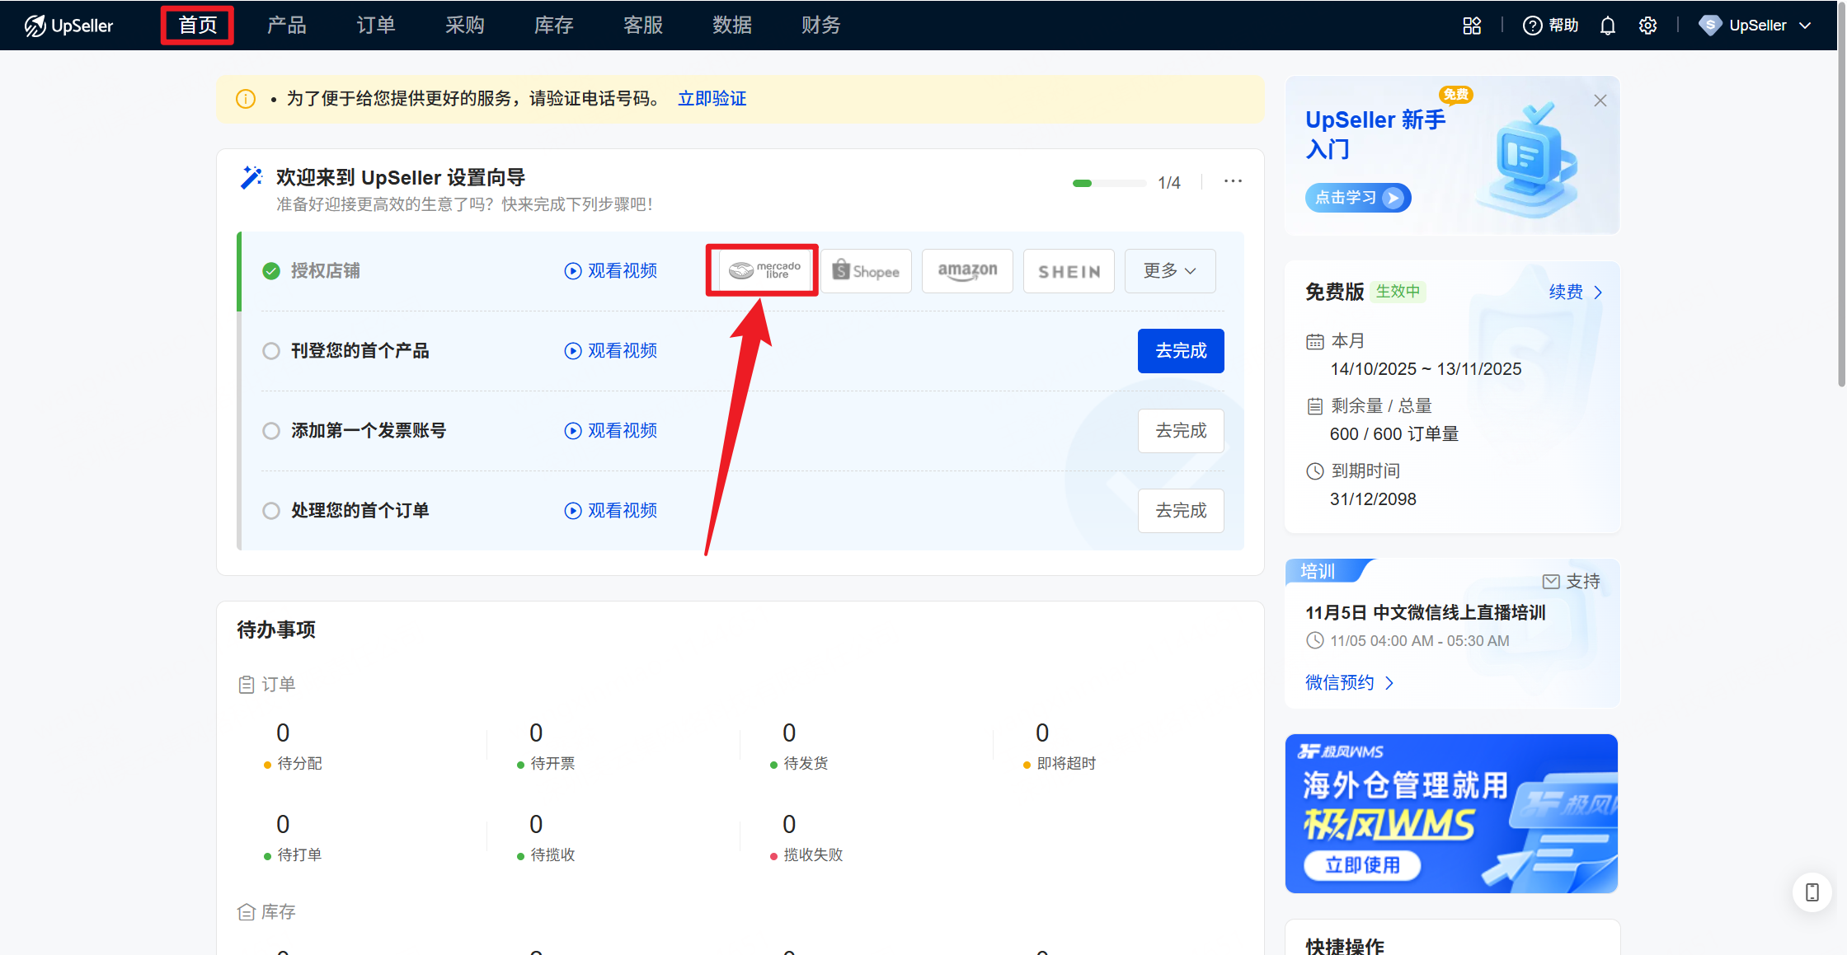Open the UpSeller account dropdown
1847x955 pixels.
click(x=1756, y=26)
